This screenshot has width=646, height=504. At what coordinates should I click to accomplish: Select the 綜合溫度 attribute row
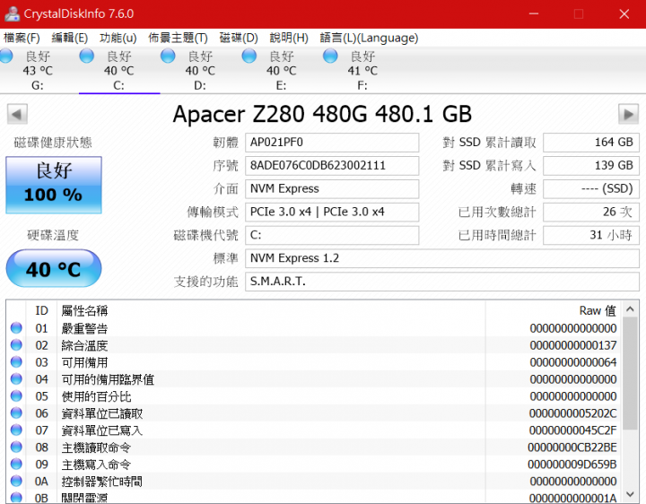click(269, 345)
